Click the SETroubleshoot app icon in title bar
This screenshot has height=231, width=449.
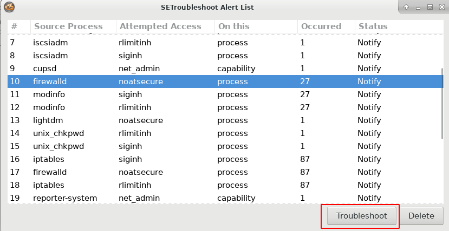[9, 8]
